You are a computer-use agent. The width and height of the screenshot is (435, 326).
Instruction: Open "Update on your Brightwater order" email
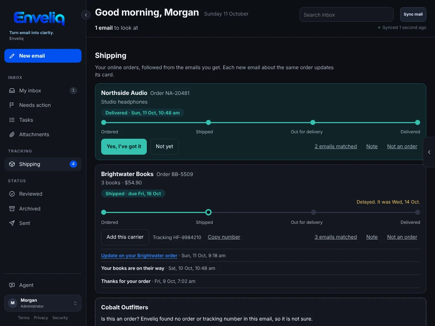pyautogui.click(x=139, y=255)
